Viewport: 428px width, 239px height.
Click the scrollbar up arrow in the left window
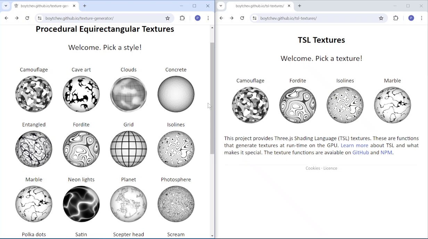212,27
